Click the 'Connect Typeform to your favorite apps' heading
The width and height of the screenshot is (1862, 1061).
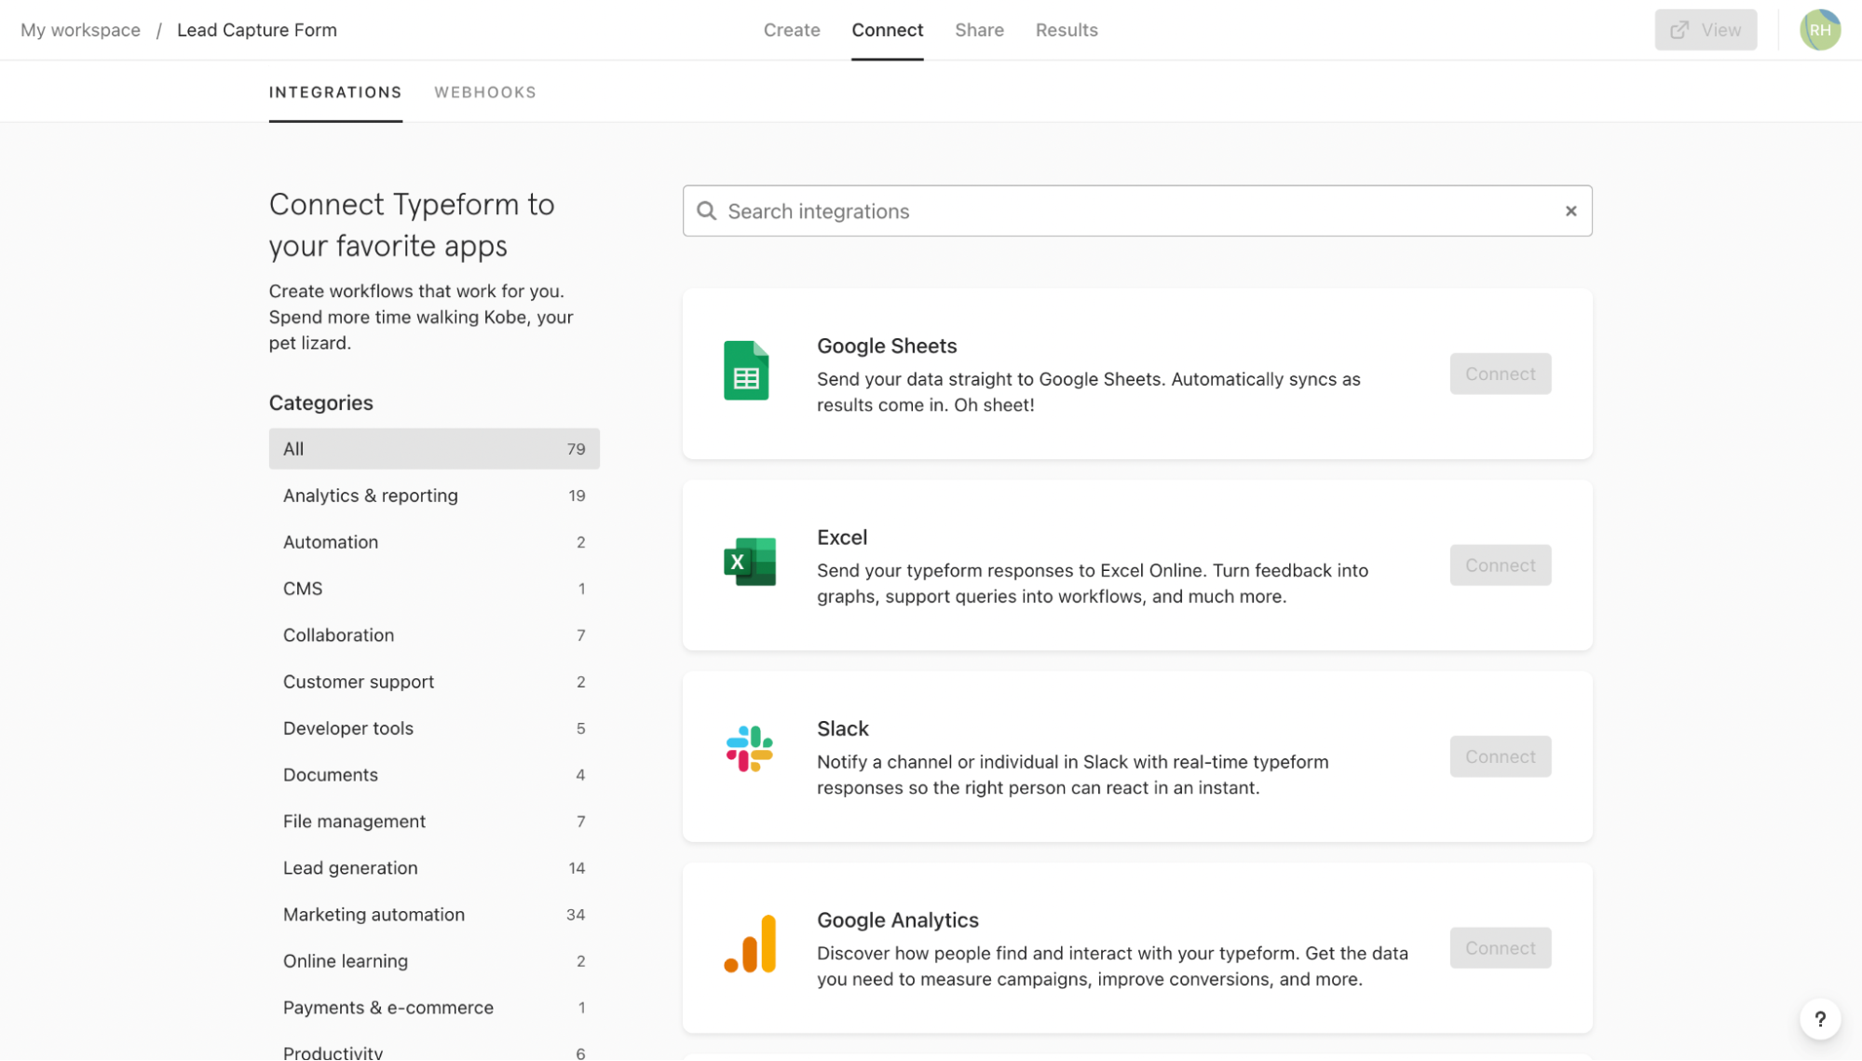(x=412, y=225)
